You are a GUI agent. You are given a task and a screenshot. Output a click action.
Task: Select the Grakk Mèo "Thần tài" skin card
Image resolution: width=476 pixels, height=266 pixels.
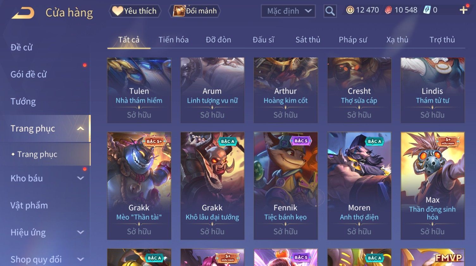click(139, 186)
